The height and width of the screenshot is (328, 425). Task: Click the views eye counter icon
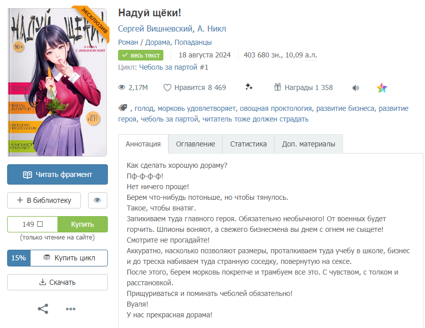[x=122, y=87]
